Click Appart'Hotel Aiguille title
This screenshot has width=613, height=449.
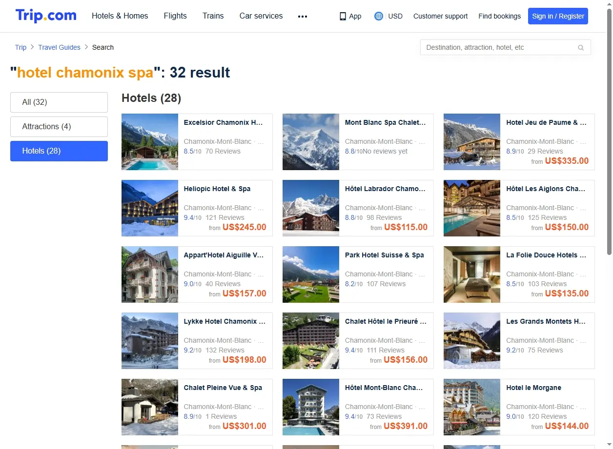[x=224, y=255]
